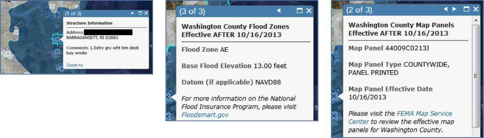Click the Map Panels popup scrollbar thumb
Image resolution: width=484 pixels, height=138 pixels.
point(476,76)
